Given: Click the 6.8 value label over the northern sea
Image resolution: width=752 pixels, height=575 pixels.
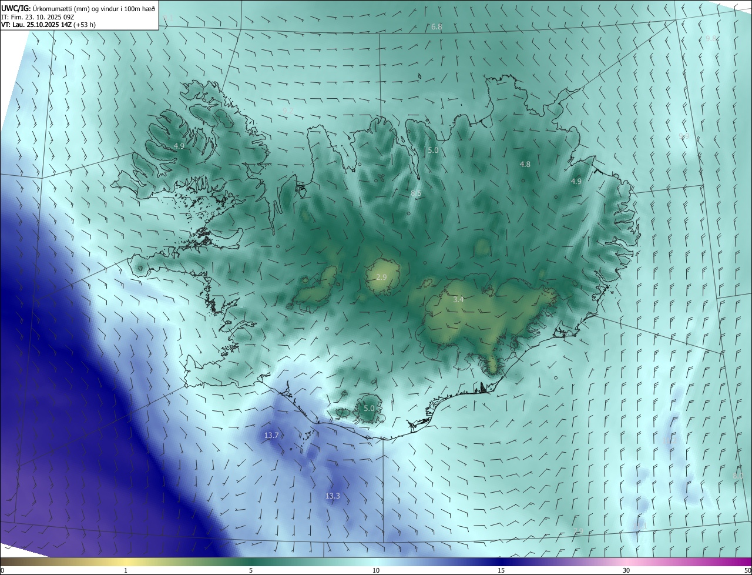Looking at the screenshot, I should click(x=437, y=27).
